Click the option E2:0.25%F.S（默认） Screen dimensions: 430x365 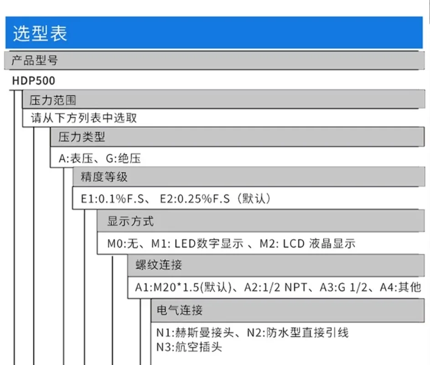[x=216, y=198]
